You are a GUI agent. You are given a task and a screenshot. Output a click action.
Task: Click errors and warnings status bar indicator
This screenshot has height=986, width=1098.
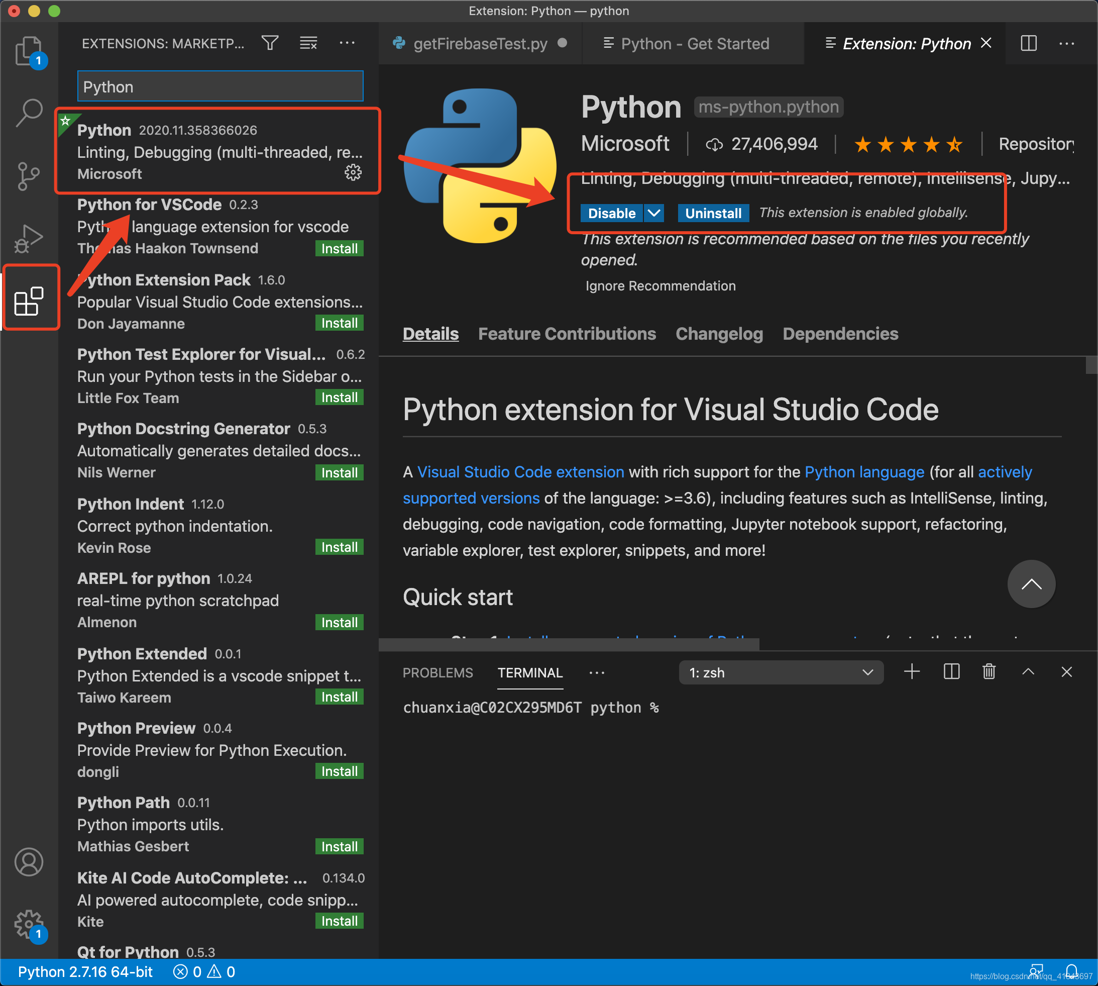point(204,972)
